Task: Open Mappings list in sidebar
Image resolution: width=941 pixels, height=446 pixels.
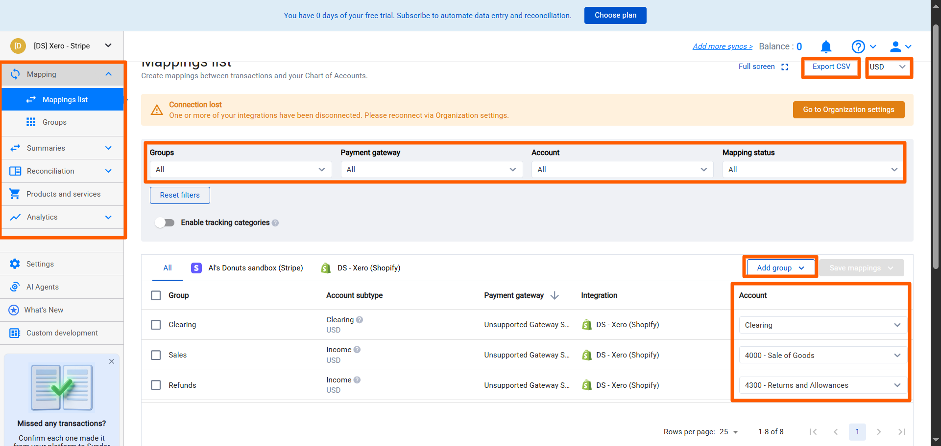Action: click(63, 99)
